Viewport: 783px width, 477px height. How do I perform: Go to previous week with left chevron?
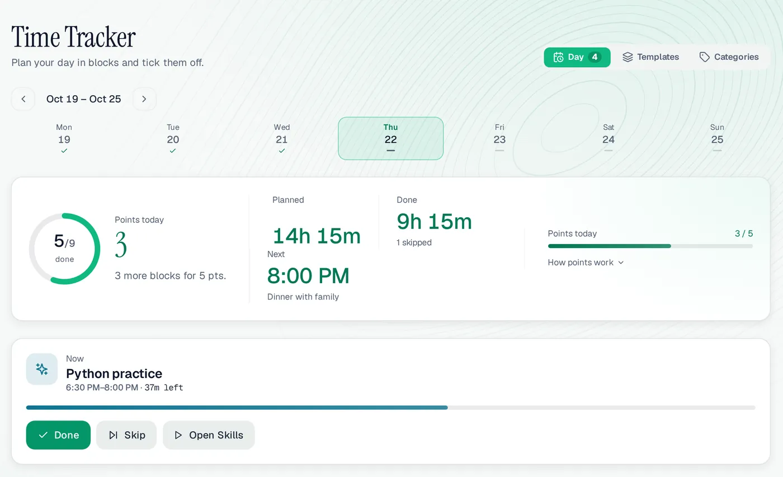23,99
